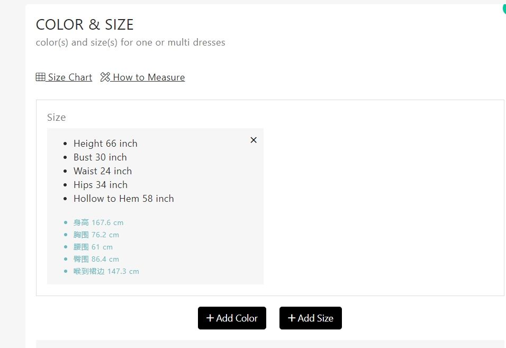The width and height of the screenshot is (506, 348).
Task: Click the Add Size button label
Action: (315, 318)
